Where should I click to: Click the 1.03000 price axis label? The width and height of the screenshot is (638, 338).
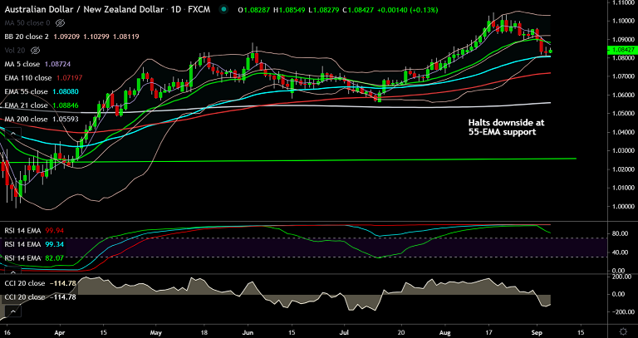pos(624,150)
